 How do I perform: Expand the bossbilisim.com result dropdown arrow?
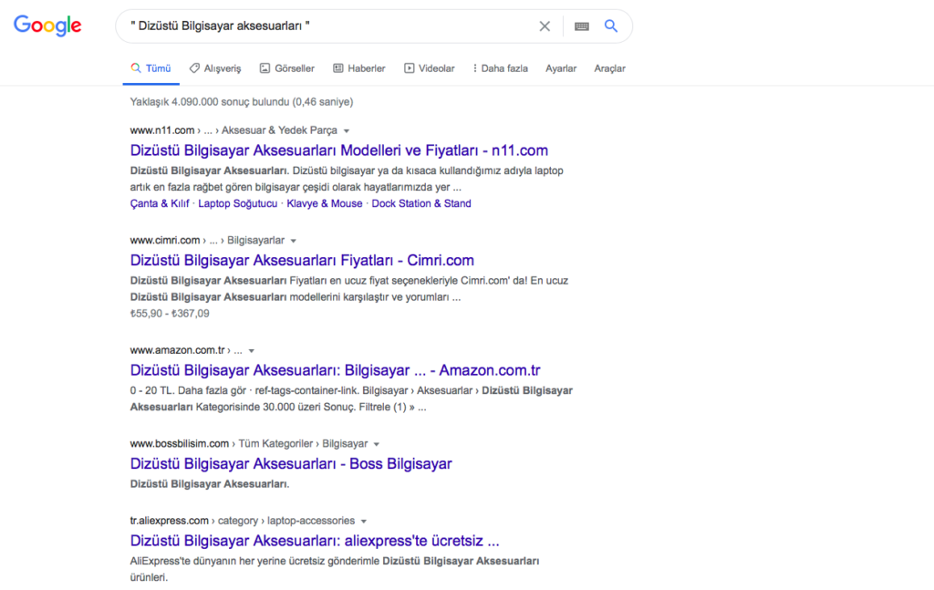377,444
